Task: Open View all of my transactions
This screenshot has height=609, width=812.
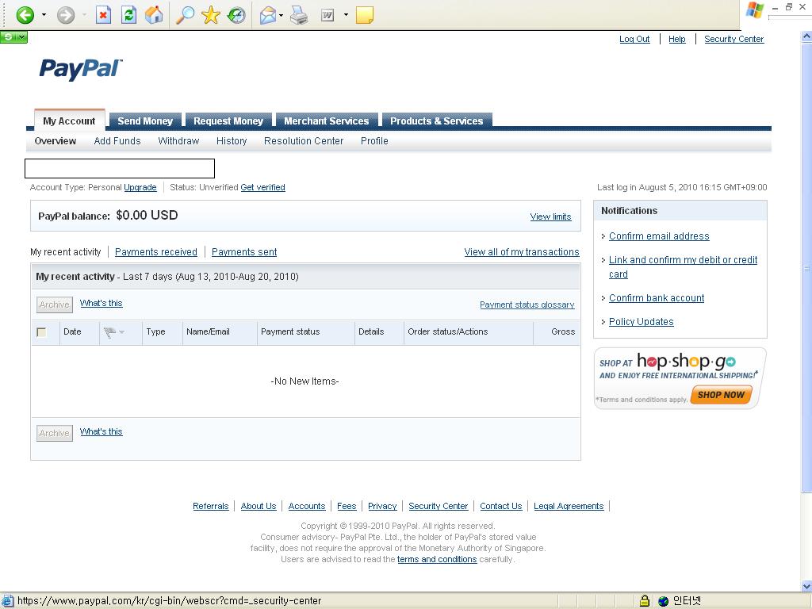Action: (522, 252)
